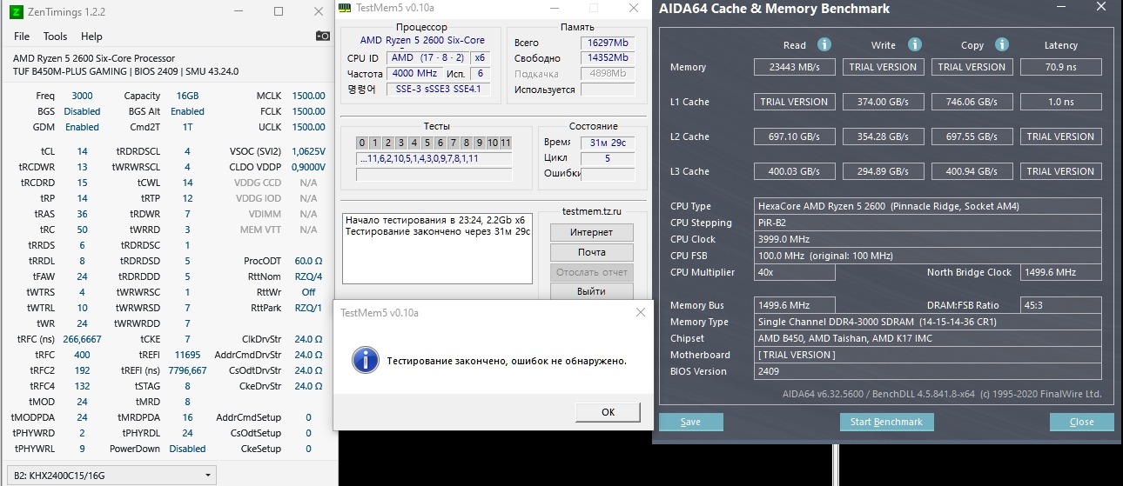Click the Capacity value 16GB

point(187,96)
